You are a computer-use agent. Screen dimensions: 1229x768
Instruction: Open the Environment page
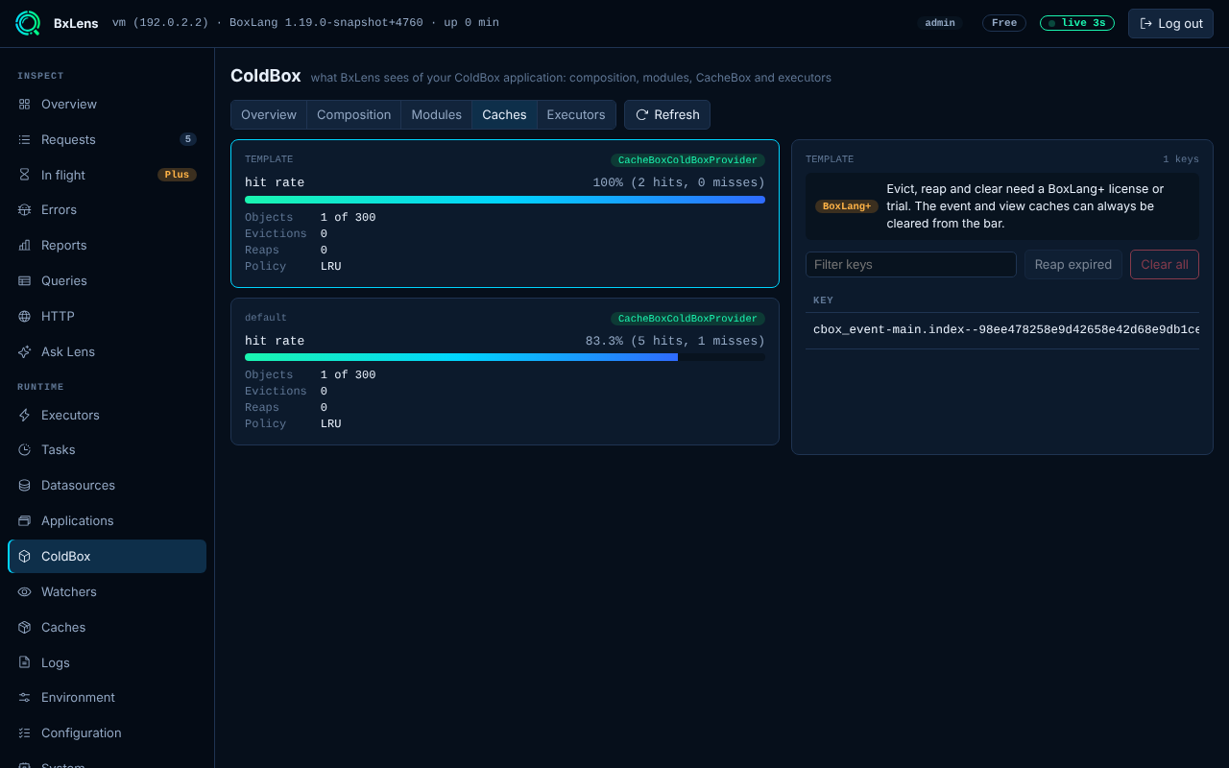pos(107,697)
